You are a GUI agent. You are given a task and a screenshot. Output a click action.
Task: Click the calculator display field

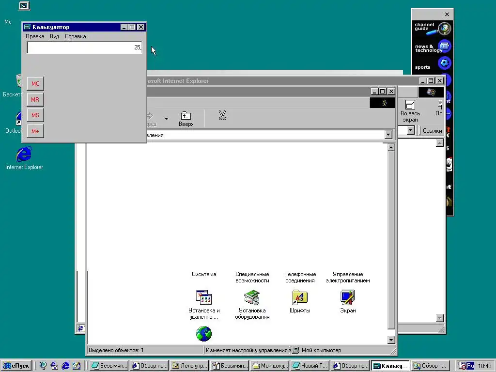(84, 47)
